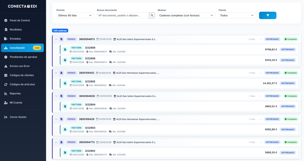This screenshot has height=161, width=304.
Task: Open the Periodo dropdown showing Últimos 90 días
Action: click(75, 15)
